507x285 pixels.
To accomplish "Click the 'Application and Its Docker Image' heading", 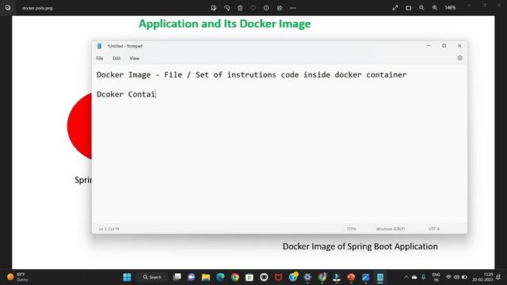I will pos(225,24).
